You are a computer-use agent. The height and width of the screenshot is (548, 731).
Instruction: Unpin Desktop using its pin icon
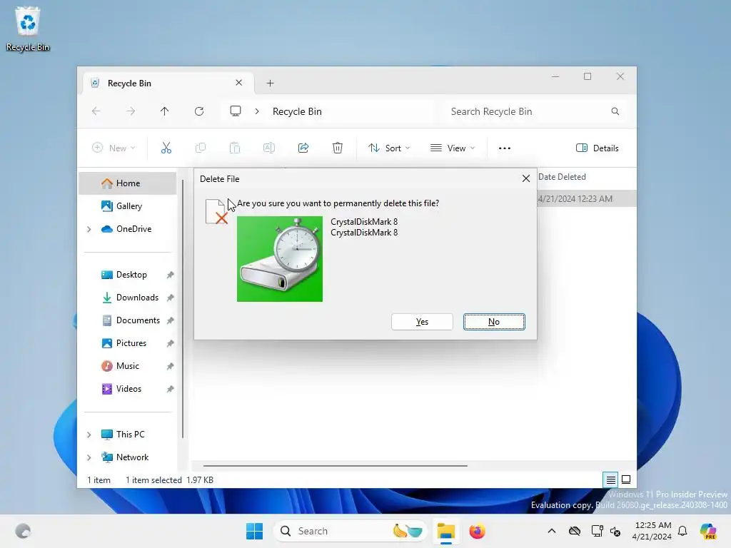pos(170,275)
